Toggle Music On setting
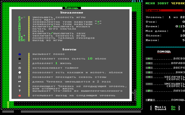 click(165, 107)
